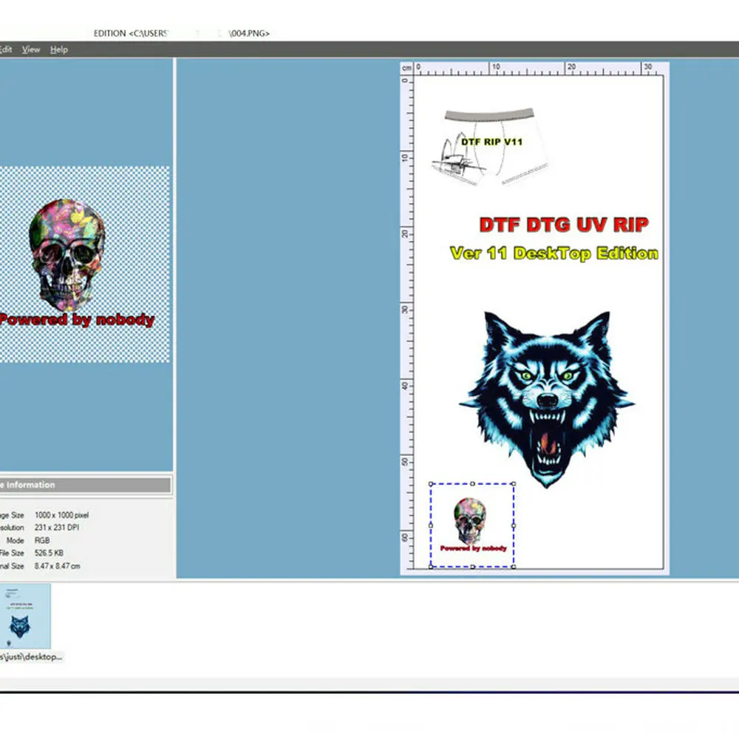Click the Powered by nobody text in the preview
This screenshot has height=739, width=739.
coord(77,320)
